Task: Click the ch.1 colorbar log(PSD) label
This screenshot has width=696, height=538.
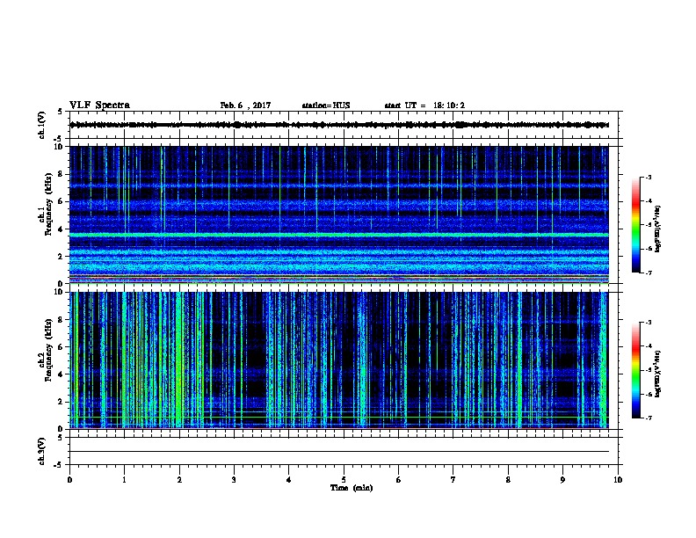Action: click(658, 229)
